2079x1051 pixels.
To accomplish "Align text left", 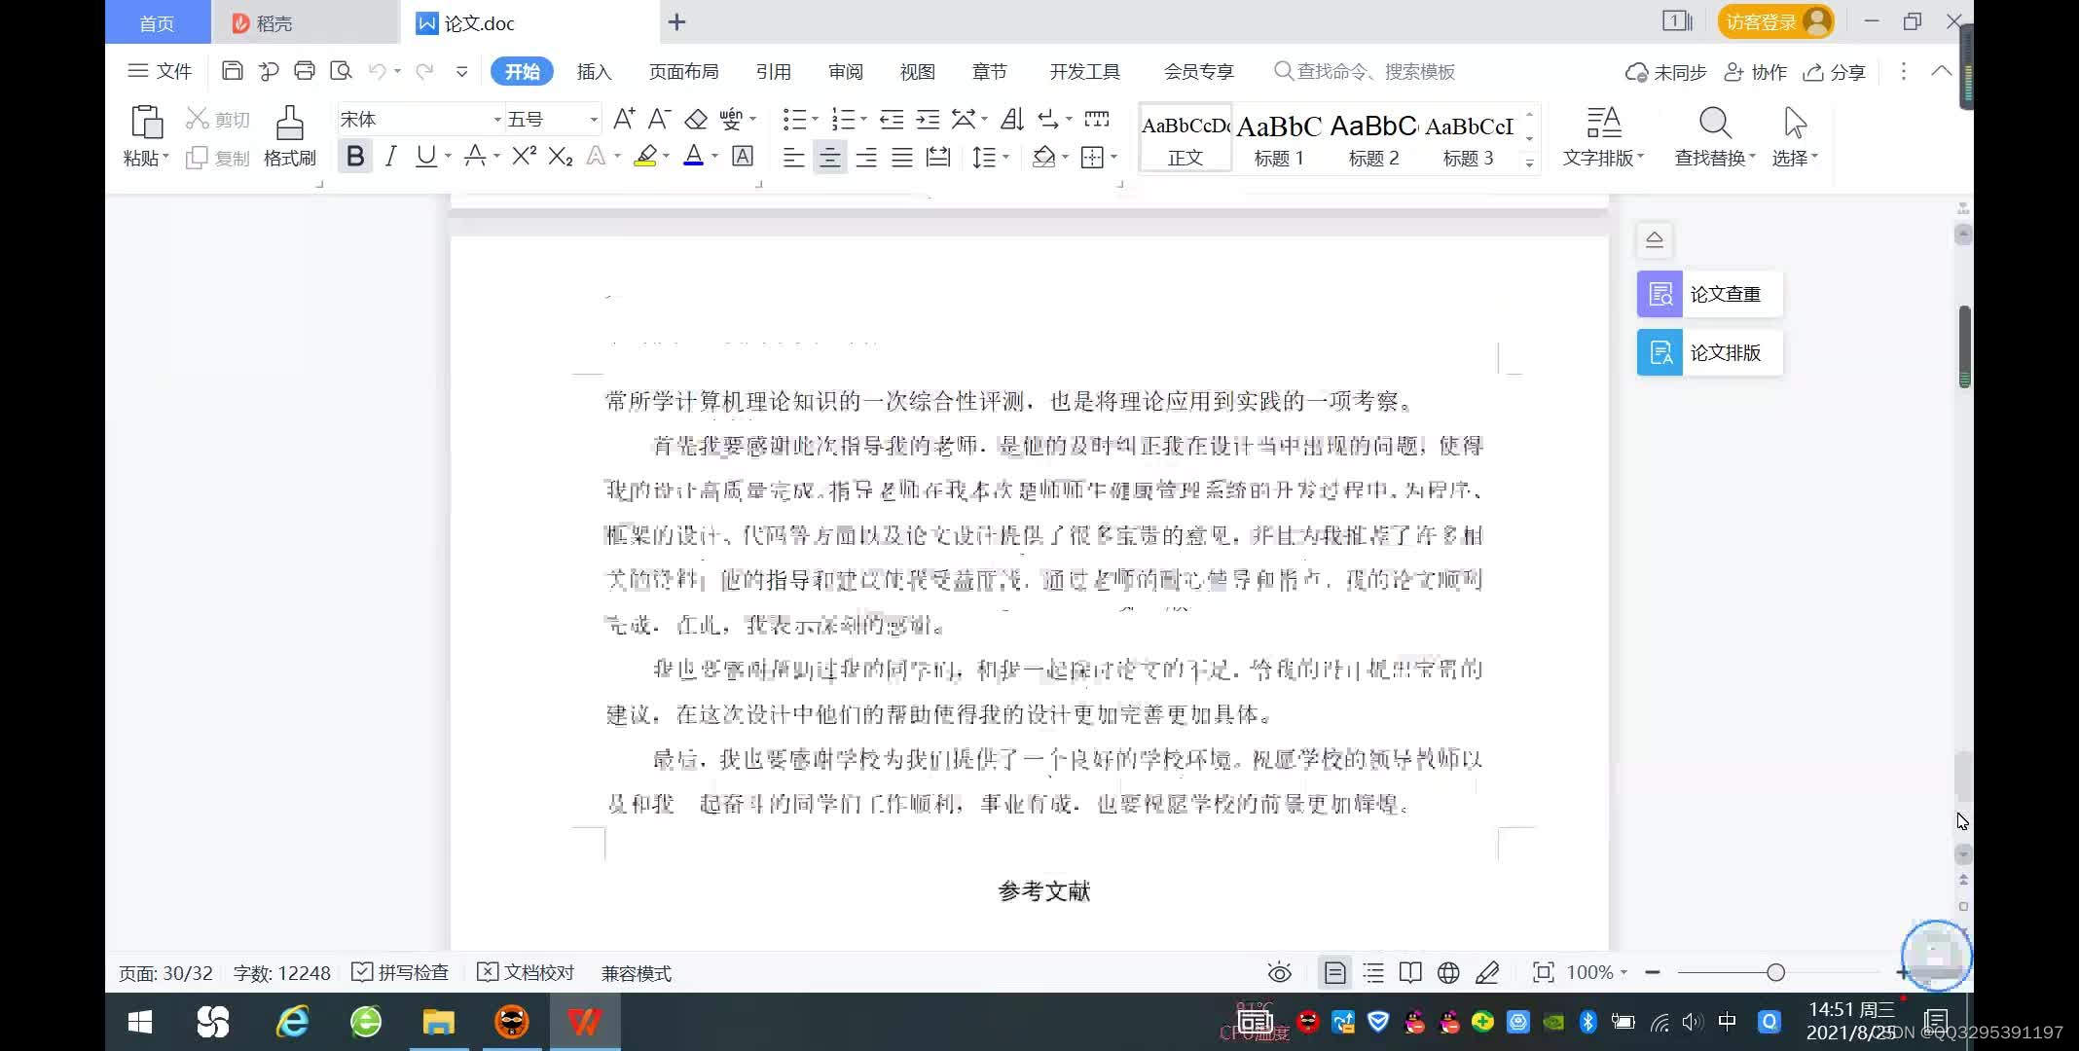I will point(794,157).
